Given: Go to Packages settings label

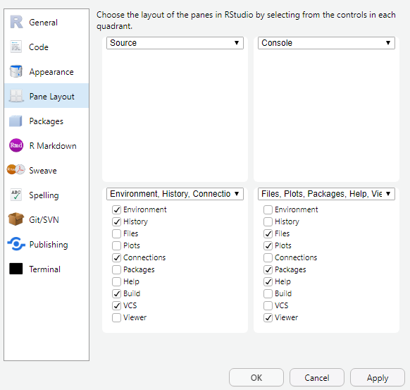Looking at the screenshot, I should 46,121.
